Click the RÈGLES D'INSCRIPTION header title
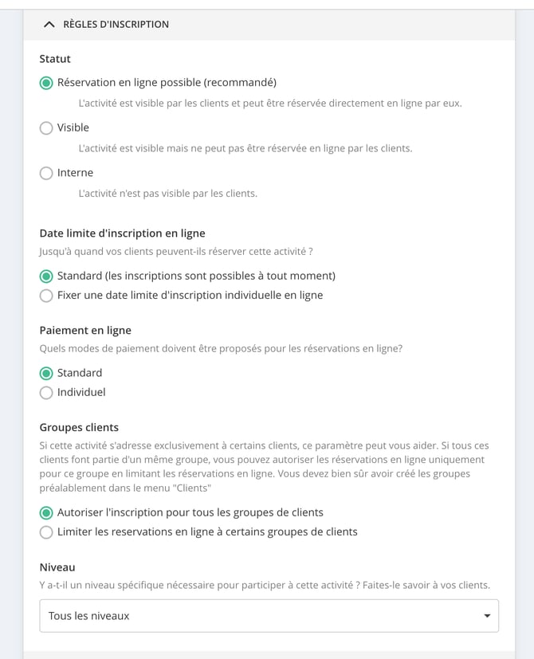Image resolution: width=534 pixels, height=659 pixels. pyautogui.click(x=116, y=25)
